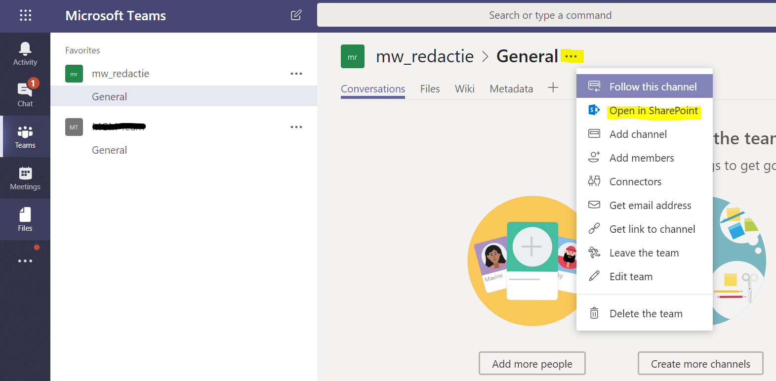Click the mr avatar in channel header
The height and width of the screenshot is (381, 776).
(353, 56)
